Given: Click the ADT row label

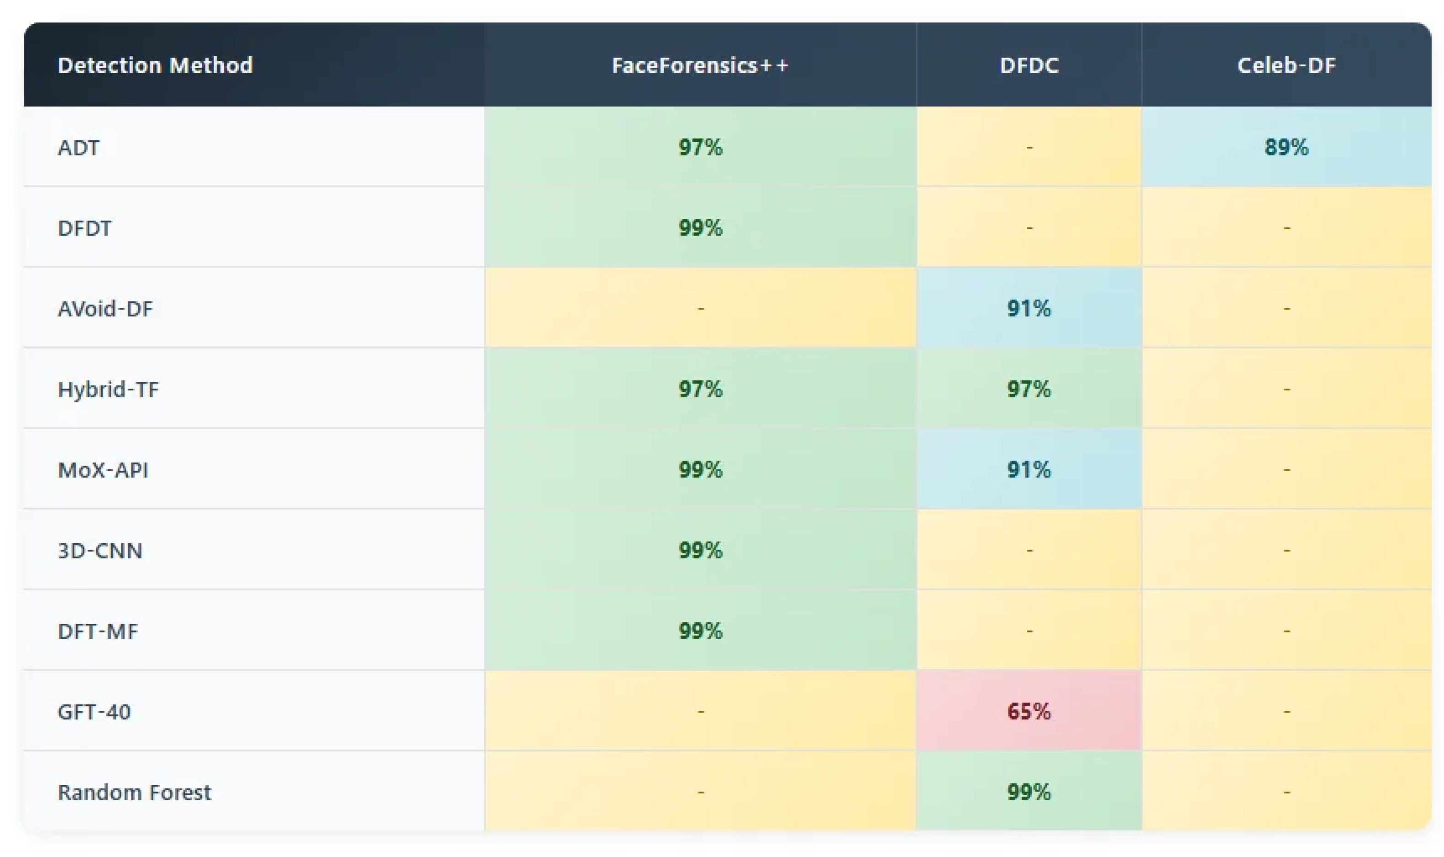Looking at the screenshot, I should [x=79, y=148].
